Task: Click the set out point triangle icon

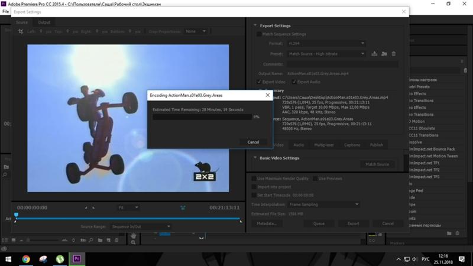Action: click(93, 208)
